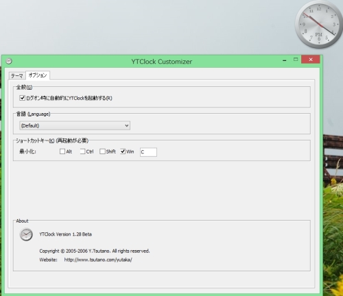Click the YTClock Customizer title bar icon

[x=9, y=61]
